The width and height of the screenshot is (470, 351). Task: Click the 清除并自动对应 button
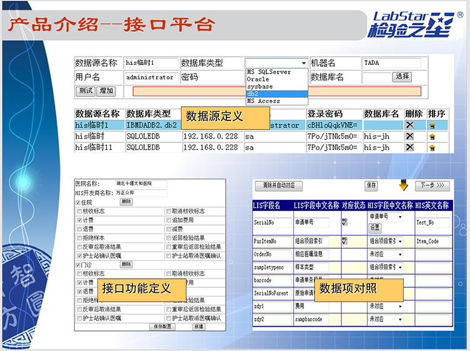point(279,185)
